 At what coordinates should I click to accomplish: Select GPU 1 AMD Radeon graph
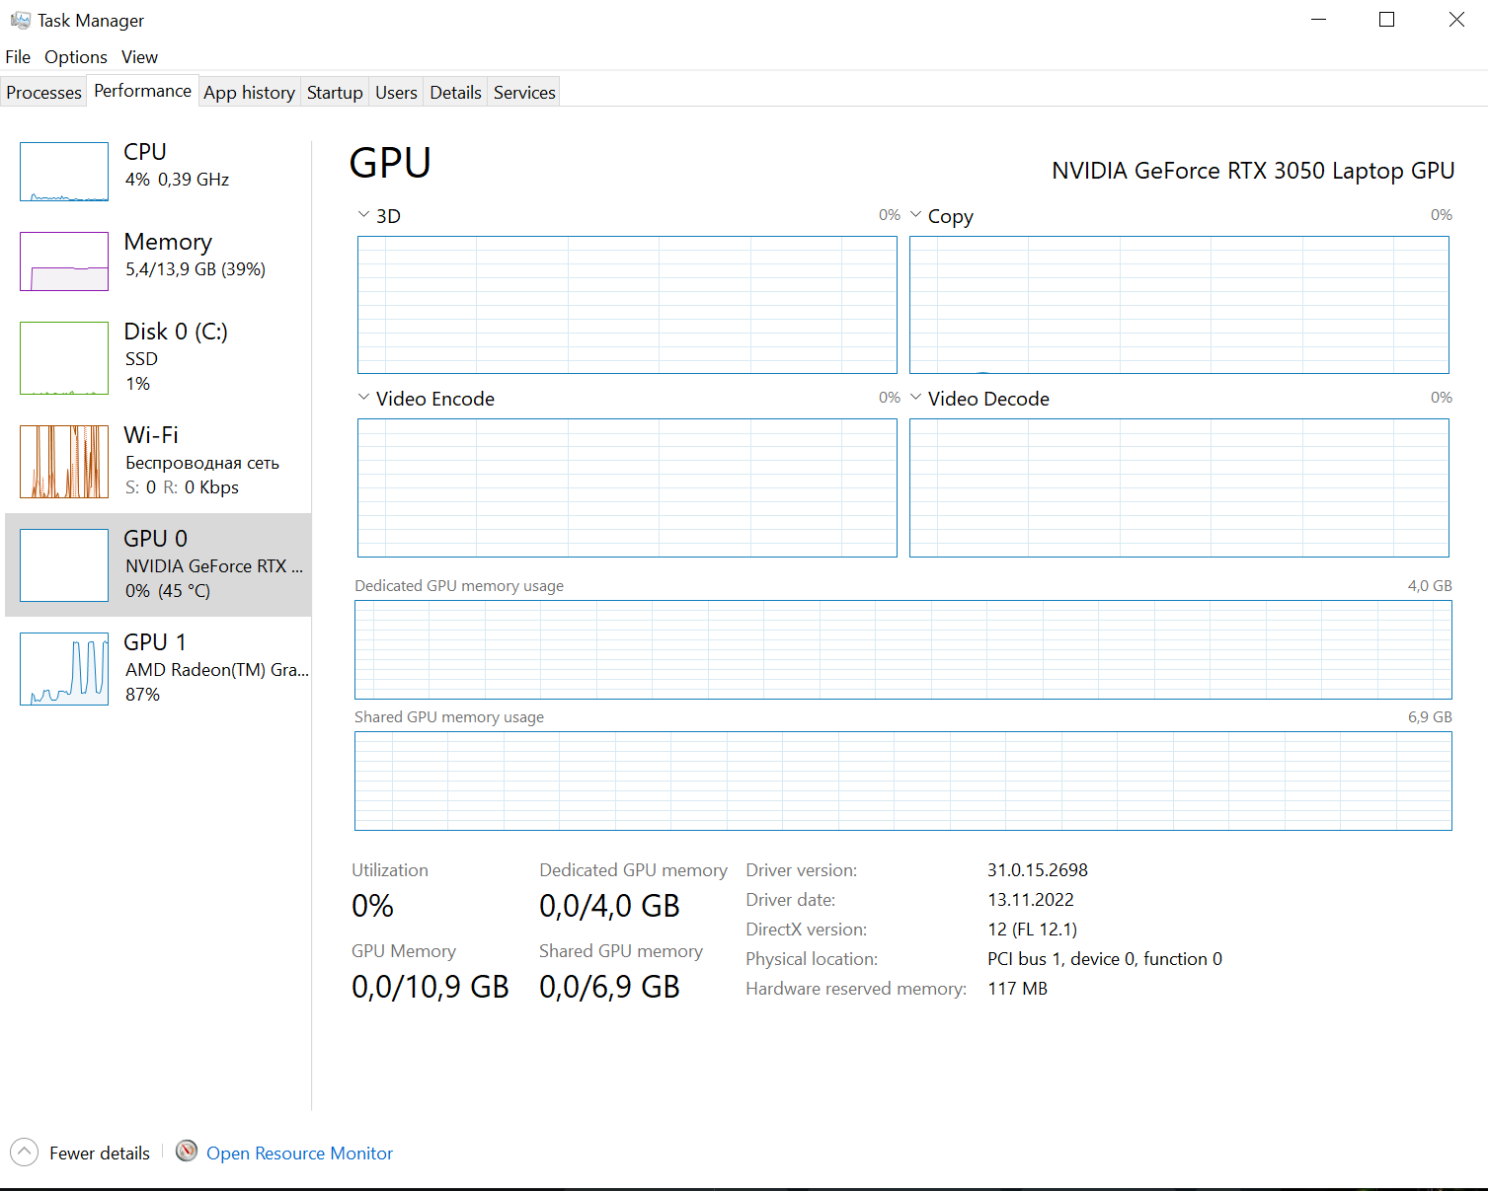[64, 669]
